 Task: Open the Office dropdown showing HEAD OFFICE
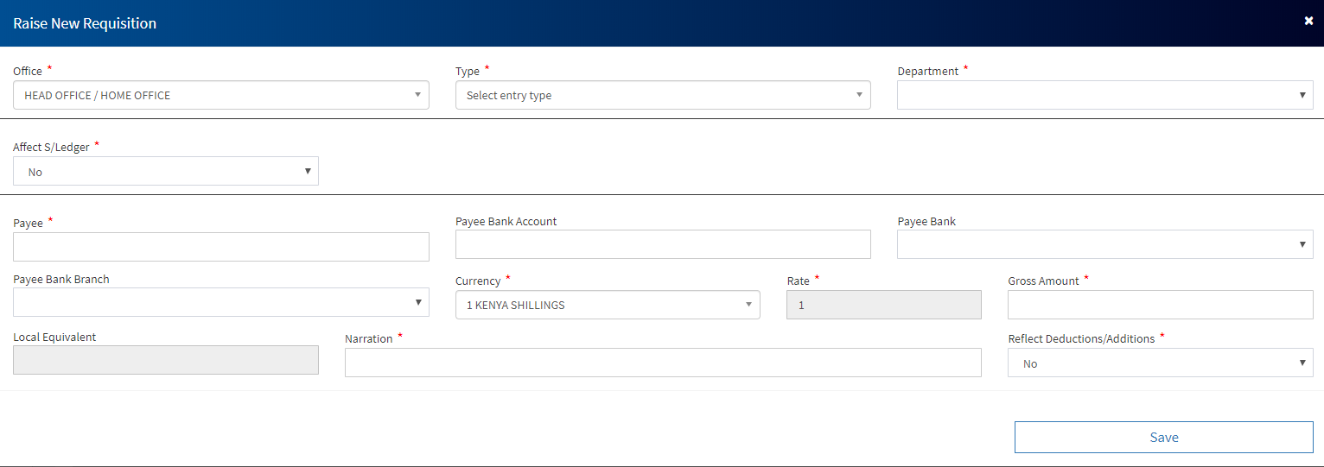pos(220,95)
